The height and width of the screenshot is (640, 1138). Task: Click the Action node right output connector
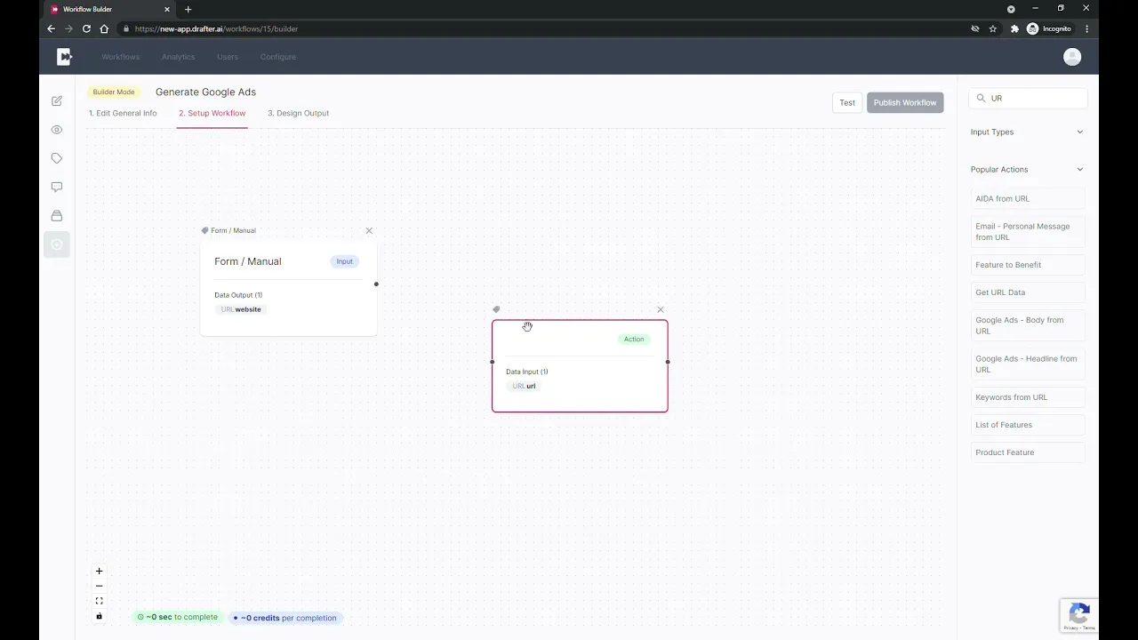pos(668,362)
